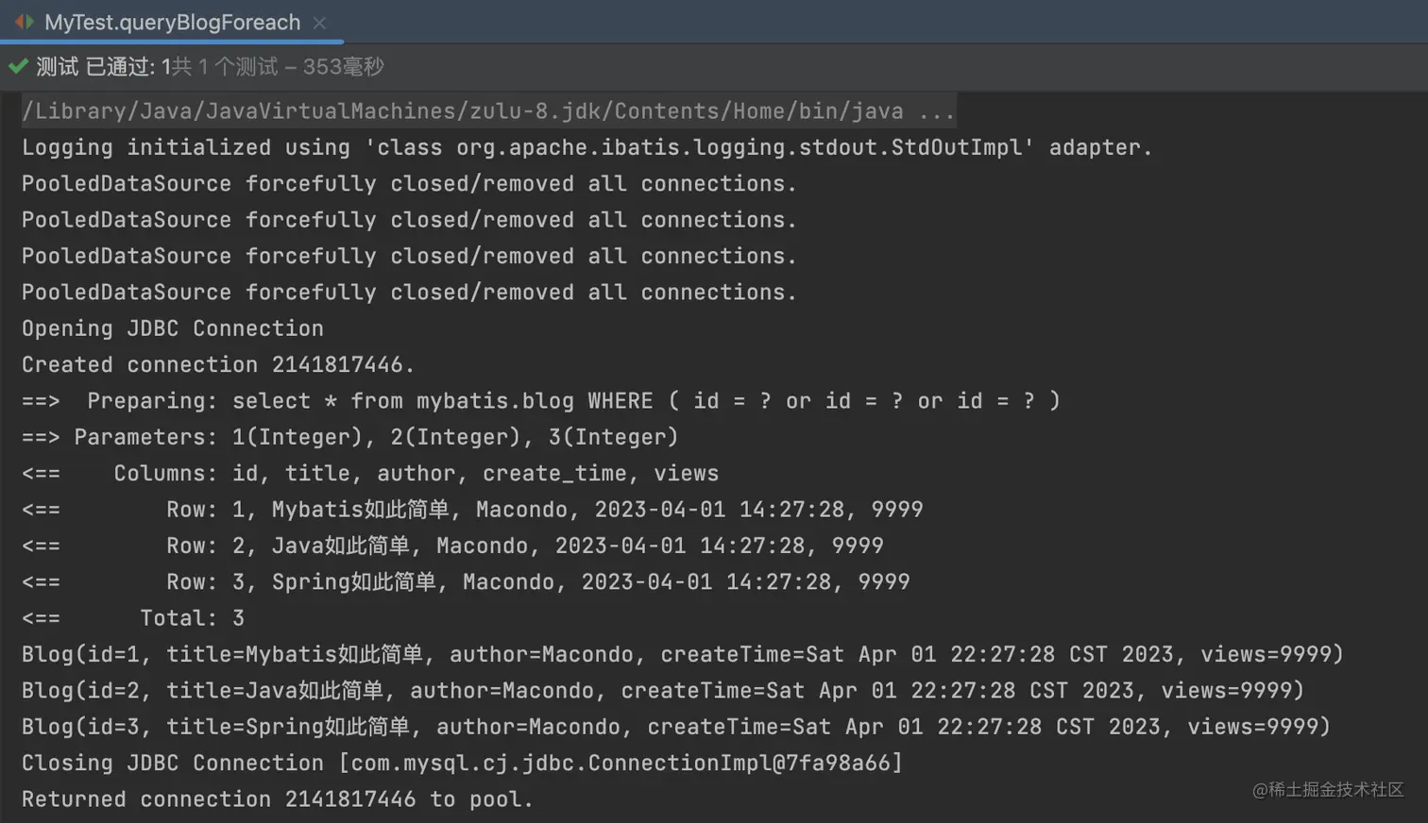This screenshot has height=823, width=1428.
Task: Click the 'Opening JDBC Connection' line
Action: tap(172, 328)
